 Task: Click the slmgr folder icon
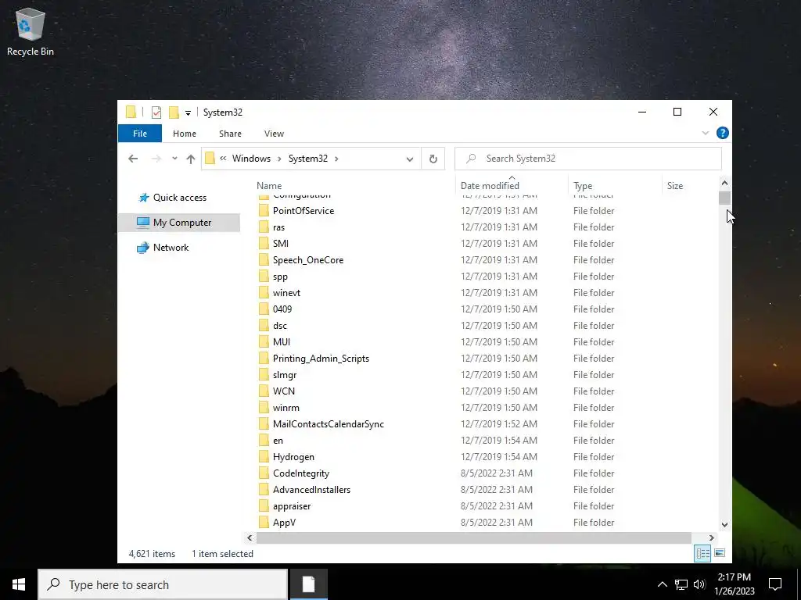click(264, 375)
